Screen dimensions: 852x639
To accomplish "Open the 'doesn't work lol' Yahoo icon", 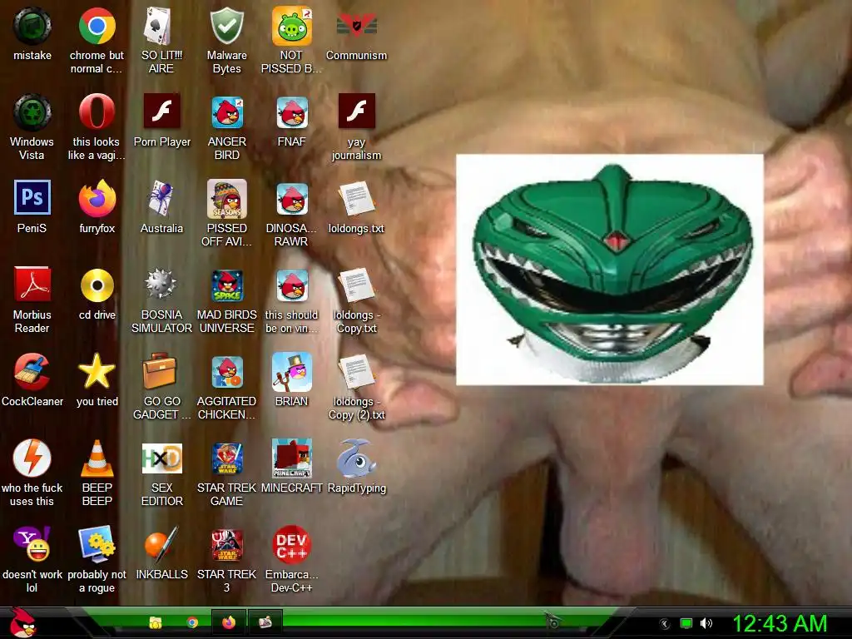I will click(32, 544).
